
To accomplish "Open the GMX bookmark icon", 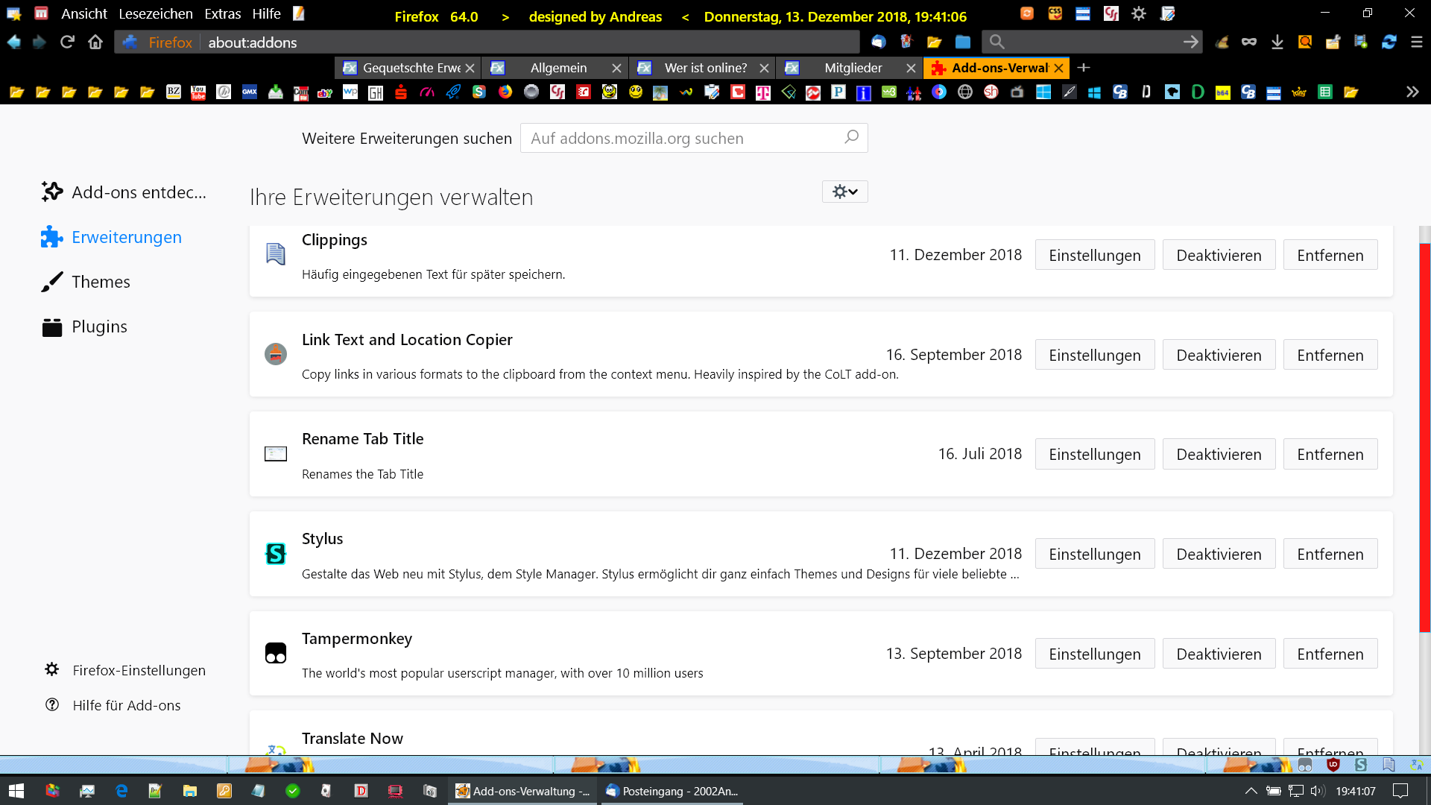I will 250,92.
